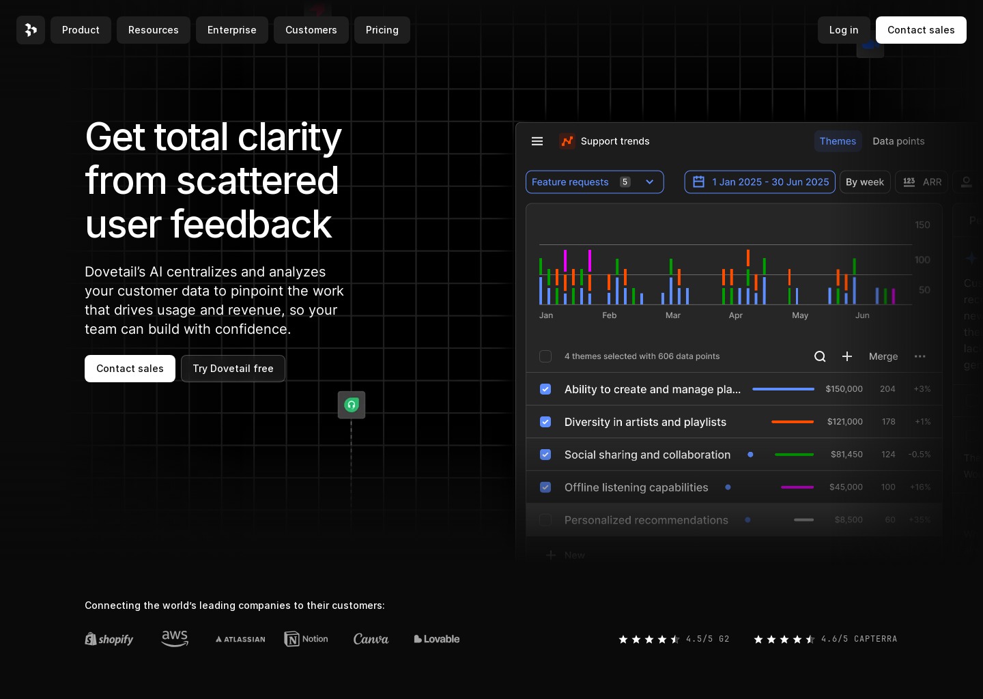
Task: Click the Merge button
Action: 883,356
